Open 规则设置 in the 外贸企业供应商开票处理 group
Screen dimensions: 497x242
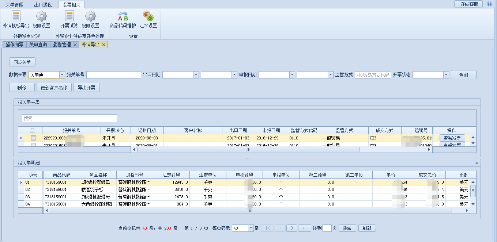(90, 19)
